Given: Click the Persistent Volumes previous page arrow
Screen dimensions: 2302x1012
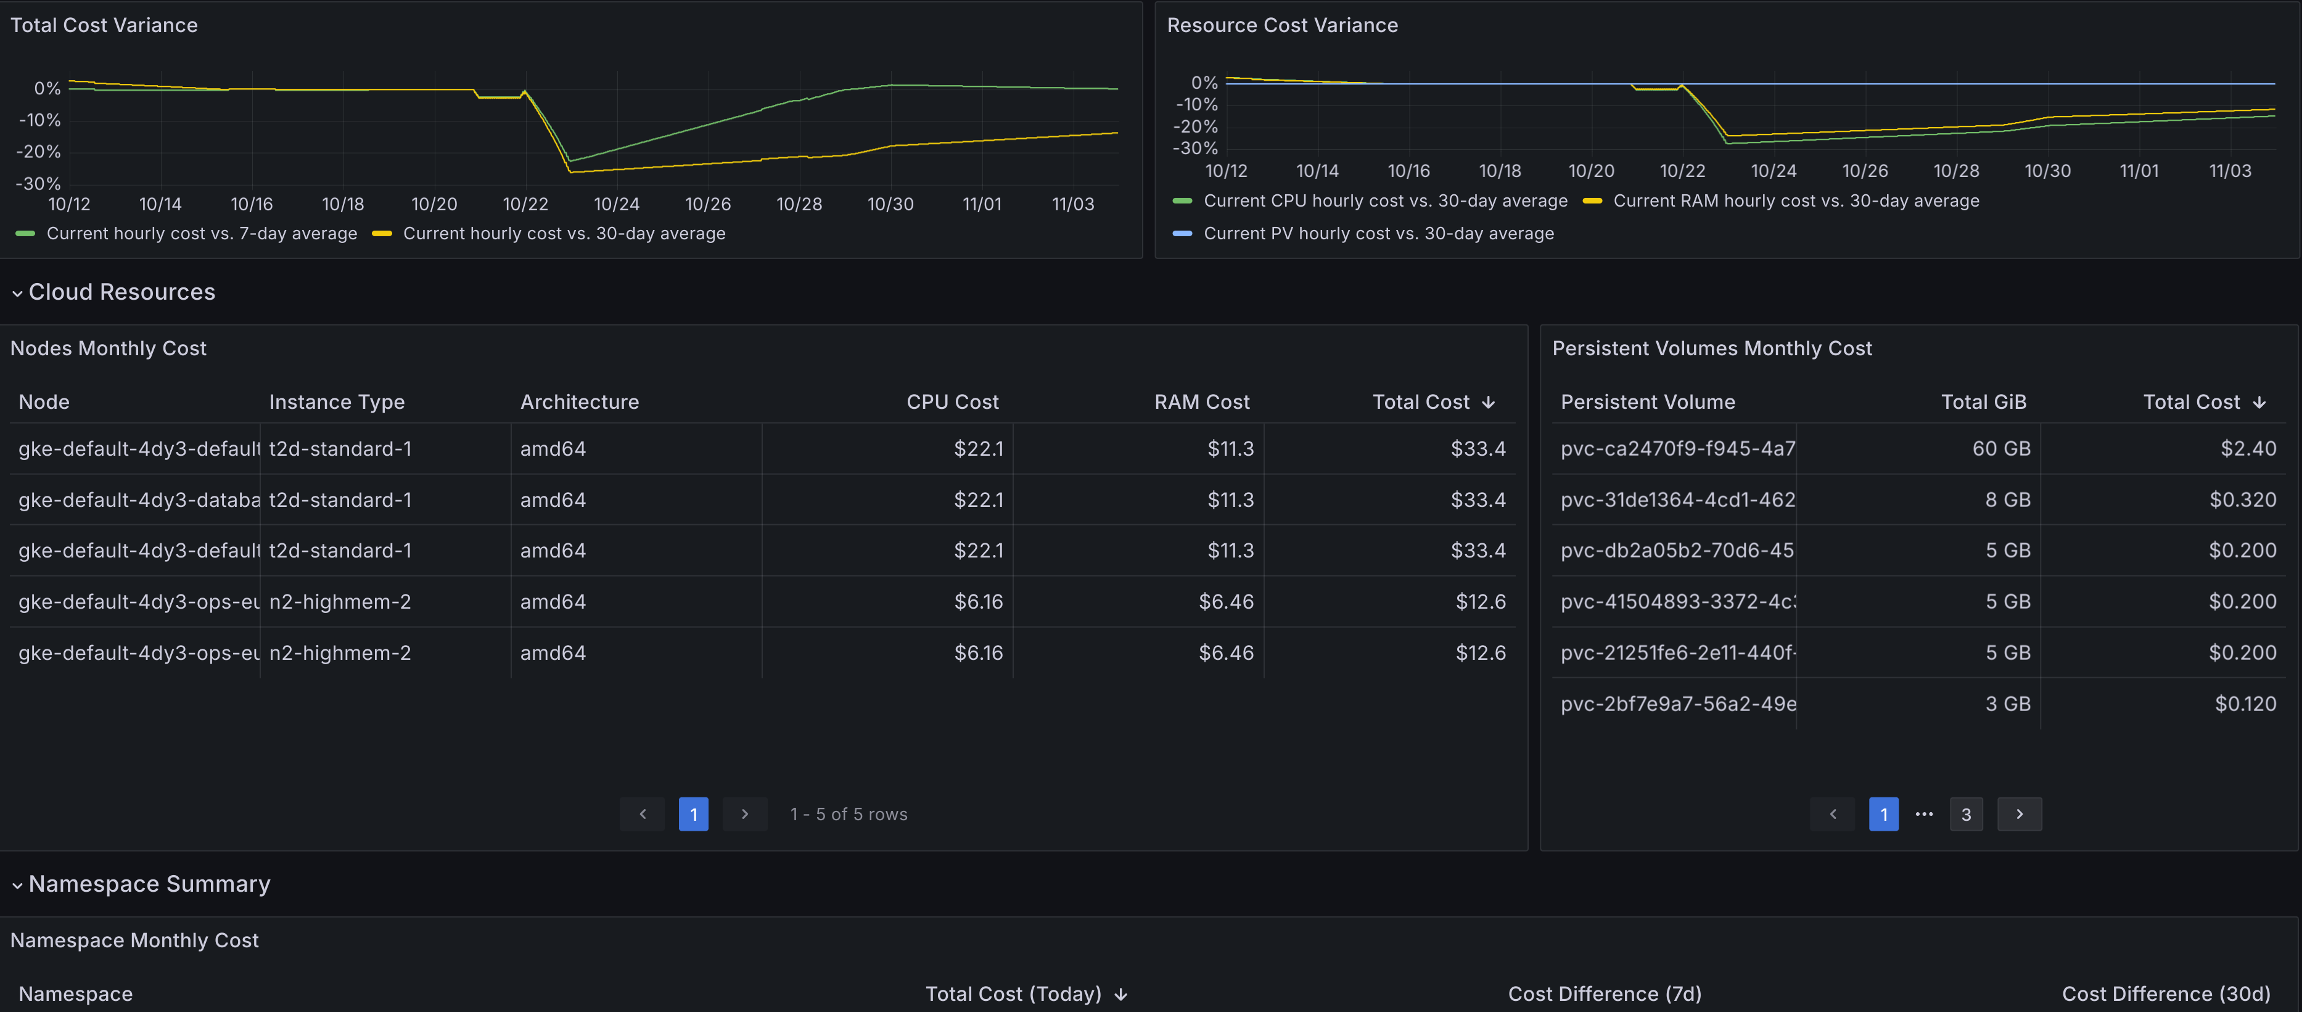Looking at the screenshot, I should (x=1832, y=813).
